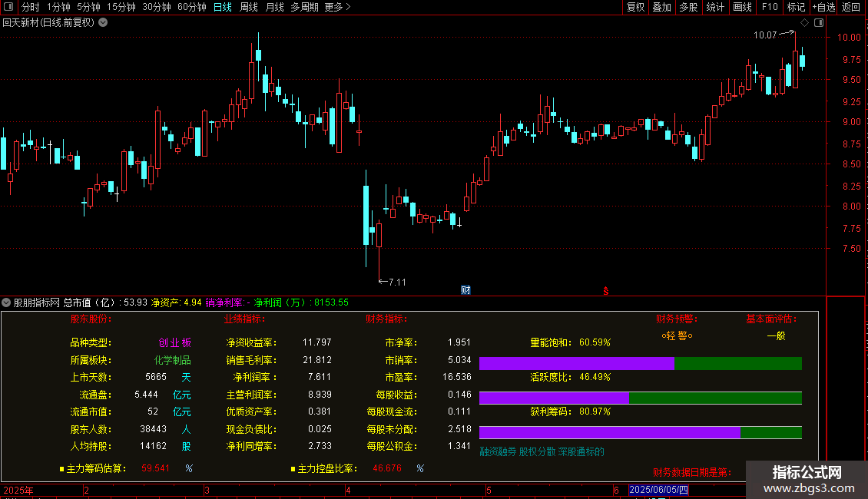Click the diamond marker icon above the chart

coord(805,23)
